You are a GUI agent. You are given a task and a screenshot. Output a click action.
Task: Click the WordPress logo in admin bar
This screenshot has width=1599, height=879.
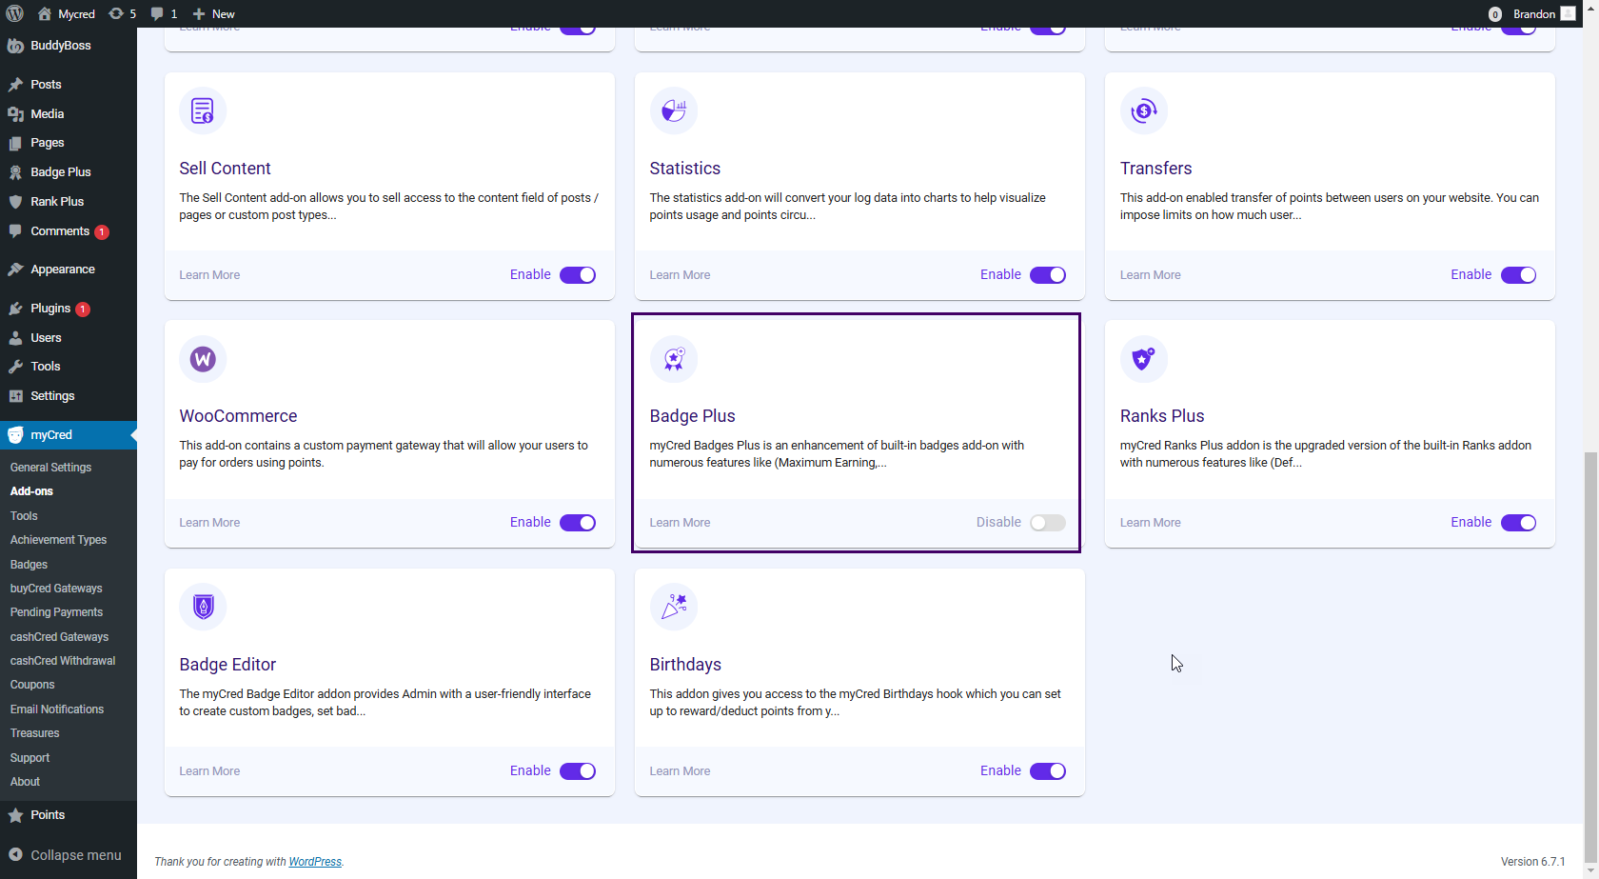pos(15,13)
